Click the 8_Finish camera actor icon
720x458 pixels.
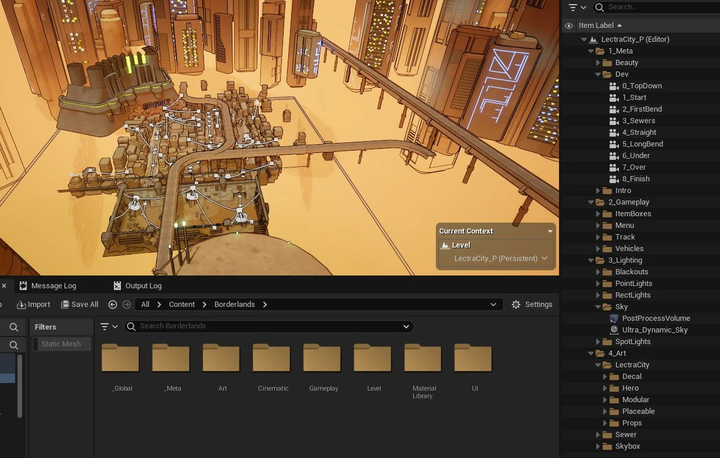614,179
